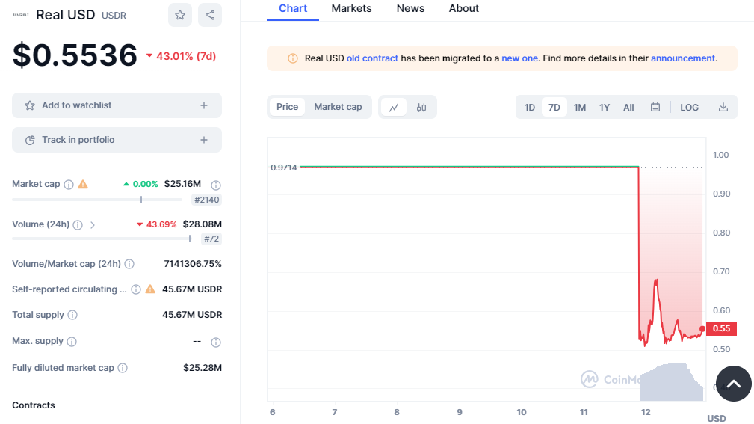Toggle LOG scale on chart
754x424 pixels.
(x=689, y=108)
